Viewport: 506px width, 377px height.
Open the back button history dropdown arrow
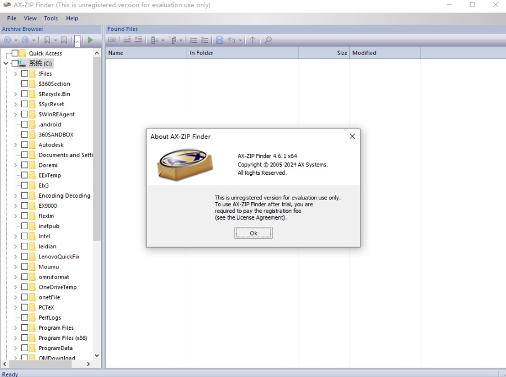pyautogui.click(x=16, y=40)
